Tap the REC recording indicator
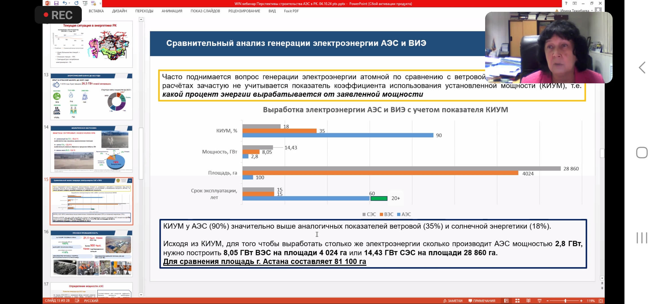Image resolution: width=660 pixels, height=304 pixels. click(58, 15)
